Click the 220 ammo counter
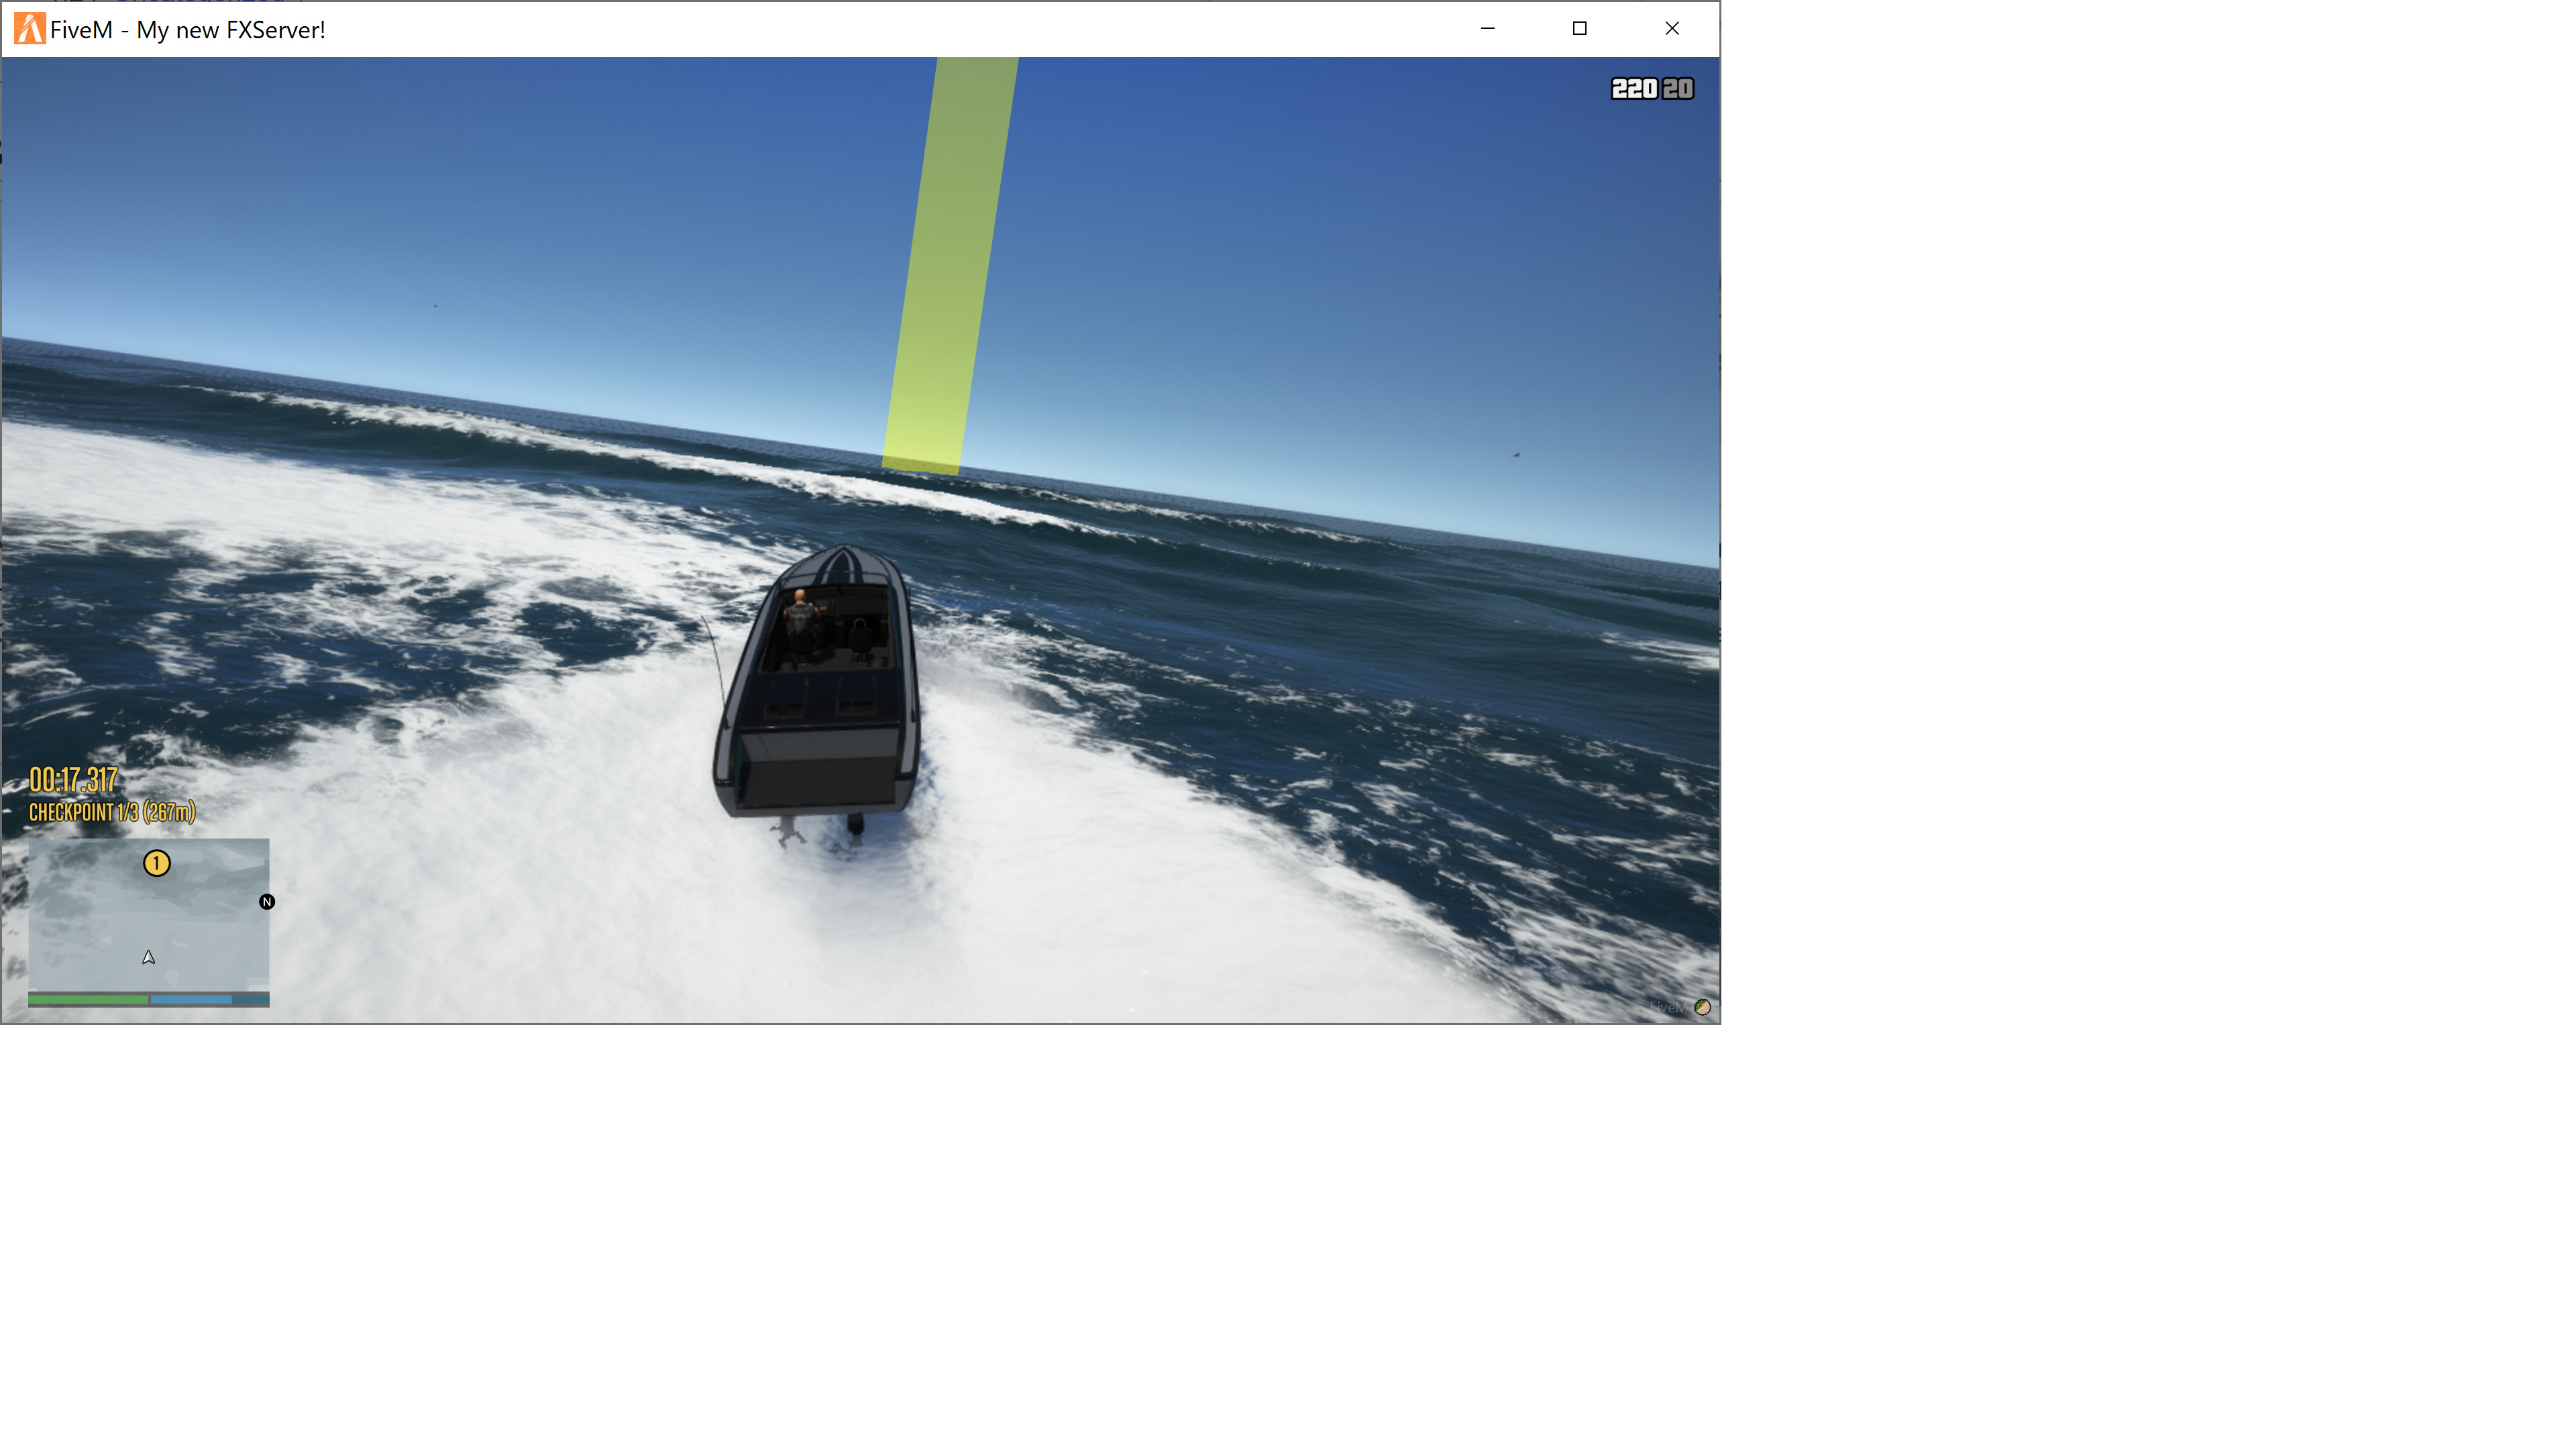 click(1634, 89)
